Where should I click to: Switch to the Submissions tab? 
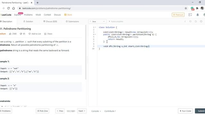[72, 21]
